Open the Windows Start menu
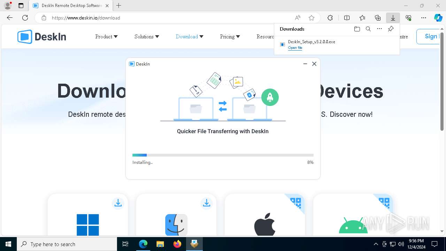 tap(8, 244)
